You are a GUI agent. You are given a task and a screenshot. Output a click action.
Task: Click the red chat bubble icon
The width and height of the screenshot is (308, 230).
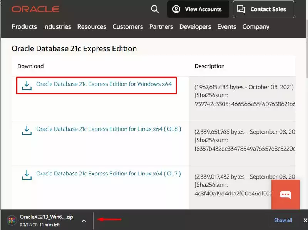[x=285, y=194]
